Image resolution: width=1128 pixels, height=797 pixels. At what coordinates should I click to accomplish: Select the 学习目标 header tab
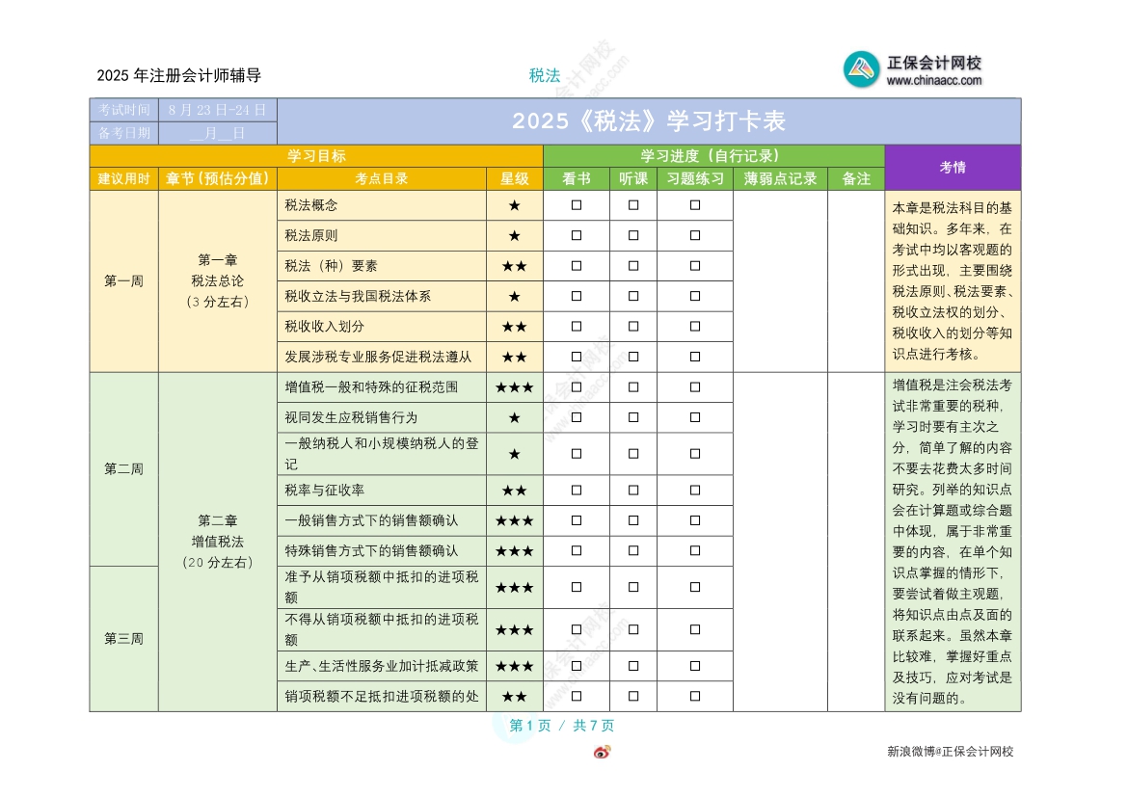coord(316,156)
